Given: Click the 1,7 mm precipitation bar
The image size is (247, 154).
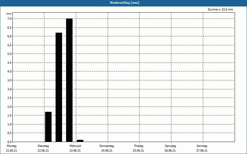Looking at the screenshot, I should point(48,127).
